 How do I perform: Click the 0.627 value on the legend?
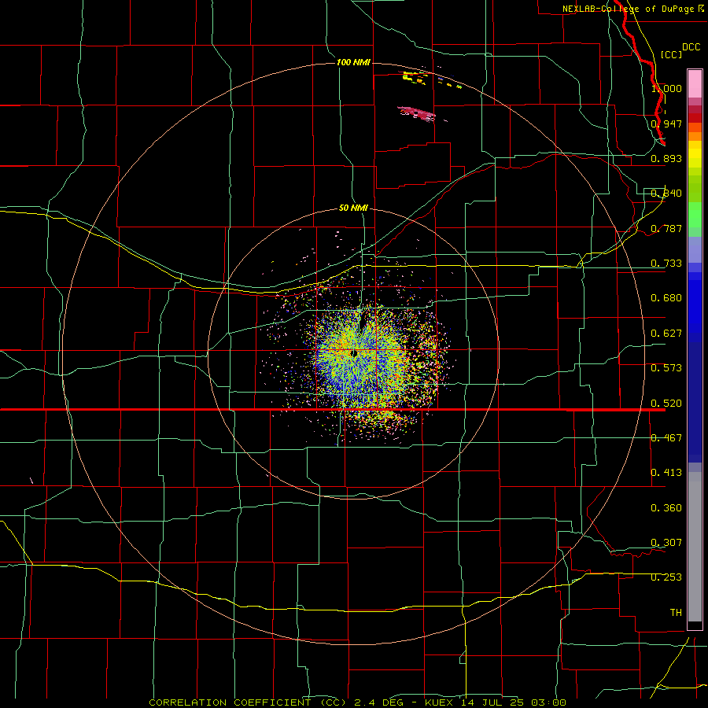(666, 334)
